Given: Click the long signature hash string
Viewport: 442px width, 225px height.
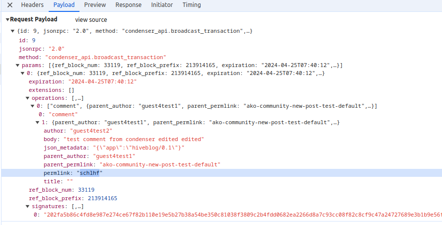Looking at the screenshot, I should click(238, 215).
